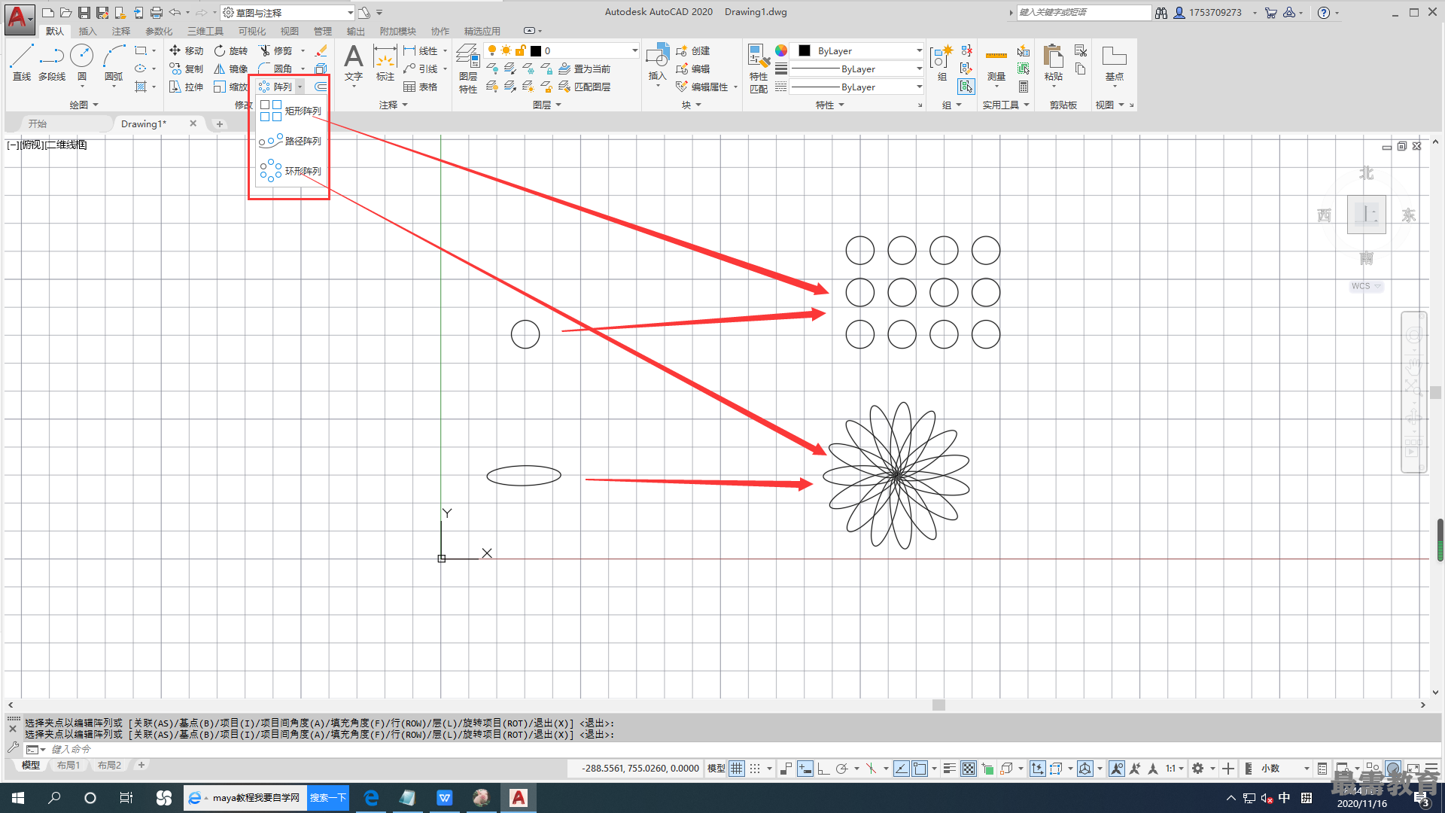Click the keyword search box

pos(1084,12)
